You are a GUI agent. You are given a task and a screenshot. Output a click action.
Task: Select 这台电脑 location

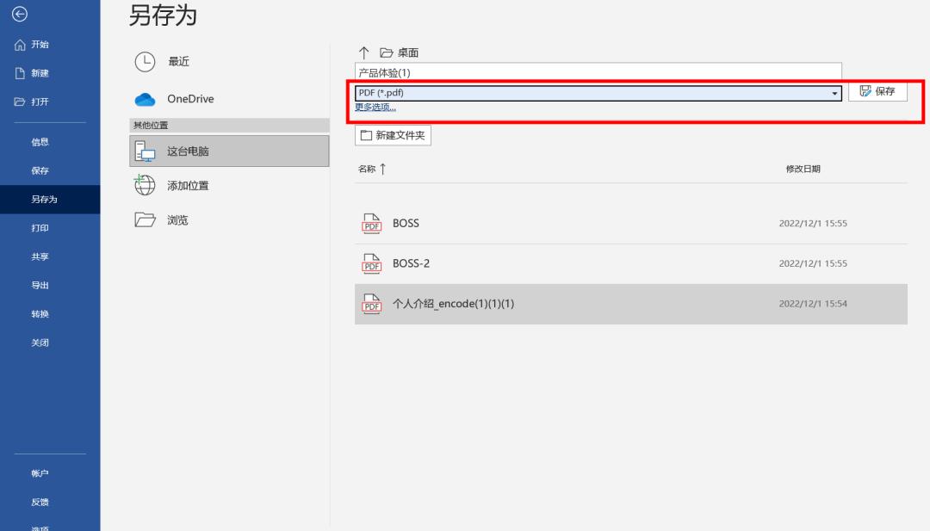pyautogui.click(x=229, y=151)
